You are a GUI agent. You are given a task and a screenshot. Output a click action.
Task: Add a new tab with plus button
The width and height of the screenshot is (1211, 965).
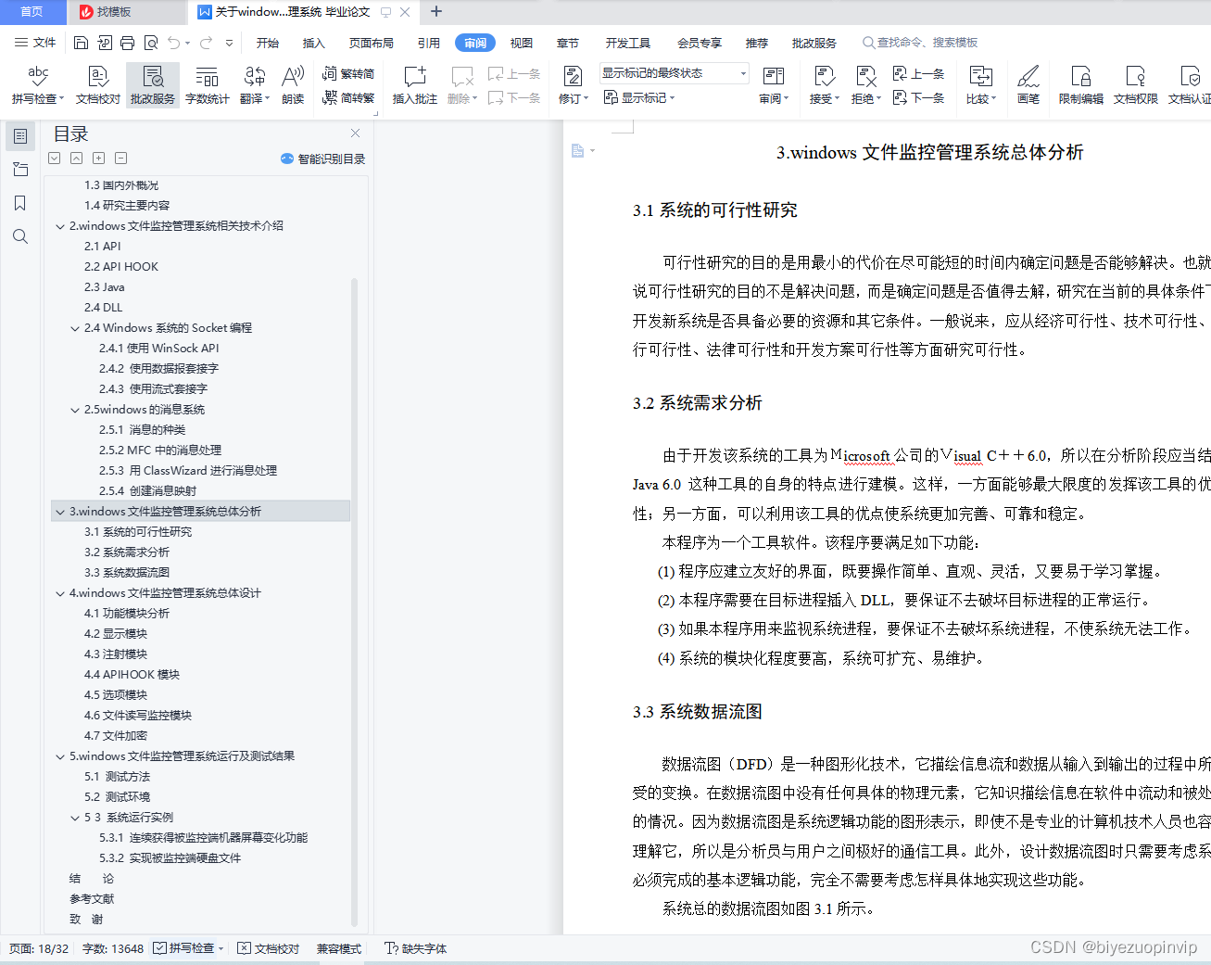[x=436, y=12]
